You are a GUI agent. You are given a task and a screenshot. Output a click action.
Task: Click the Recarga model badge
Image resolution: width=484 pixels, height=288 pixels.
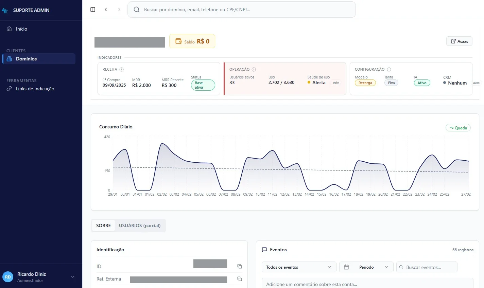coord(365,83)
